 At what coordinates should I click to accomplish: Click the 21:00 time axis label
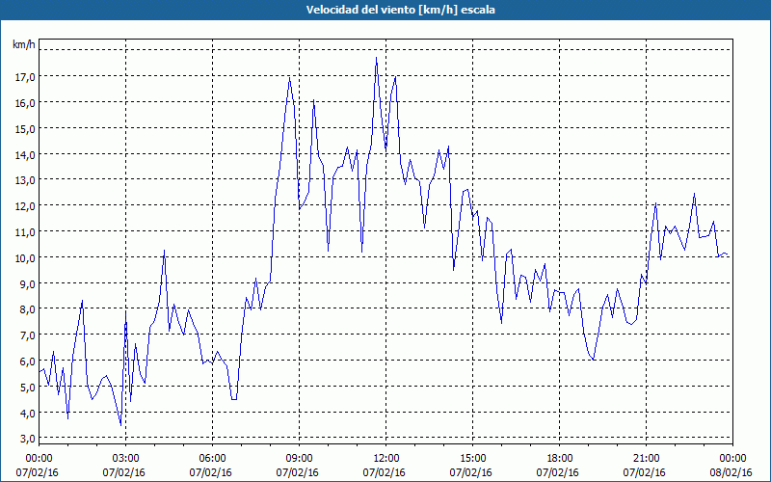(646, 459)
